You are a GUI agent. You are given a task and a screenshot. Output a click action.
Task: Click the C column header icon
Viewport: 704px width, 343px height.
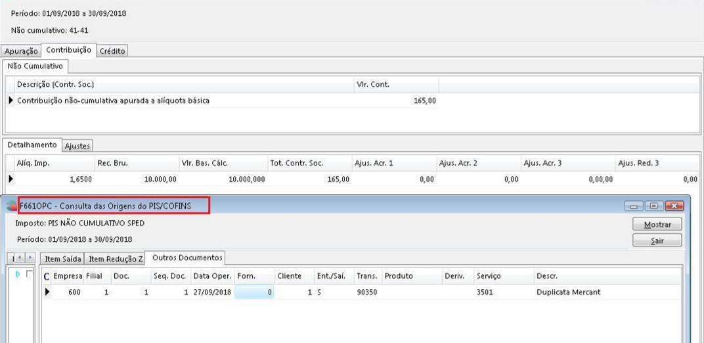(47, 277)
